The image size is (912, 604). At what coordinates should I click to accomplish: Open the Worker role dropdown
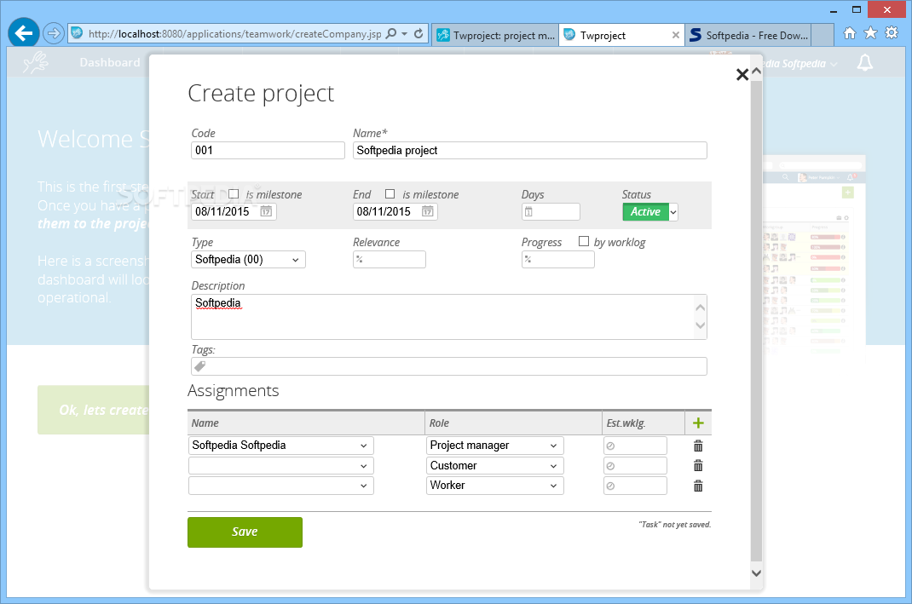pyautogui.click(x=495, y=486)
